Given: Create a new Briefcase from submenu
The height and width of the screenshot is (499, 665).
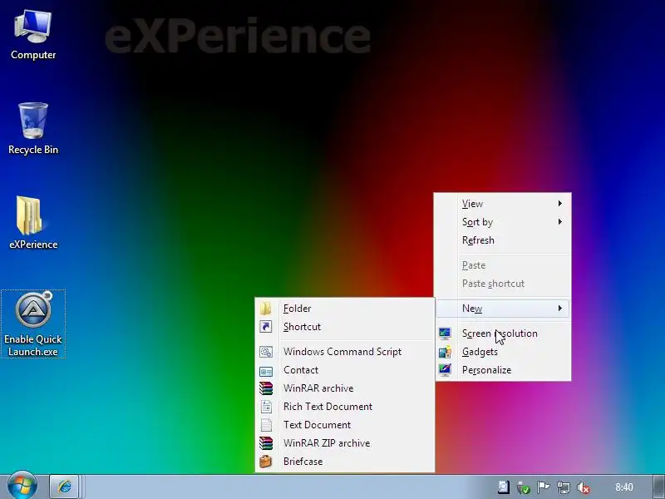Looking at the screenshot, I should (345, 462).
